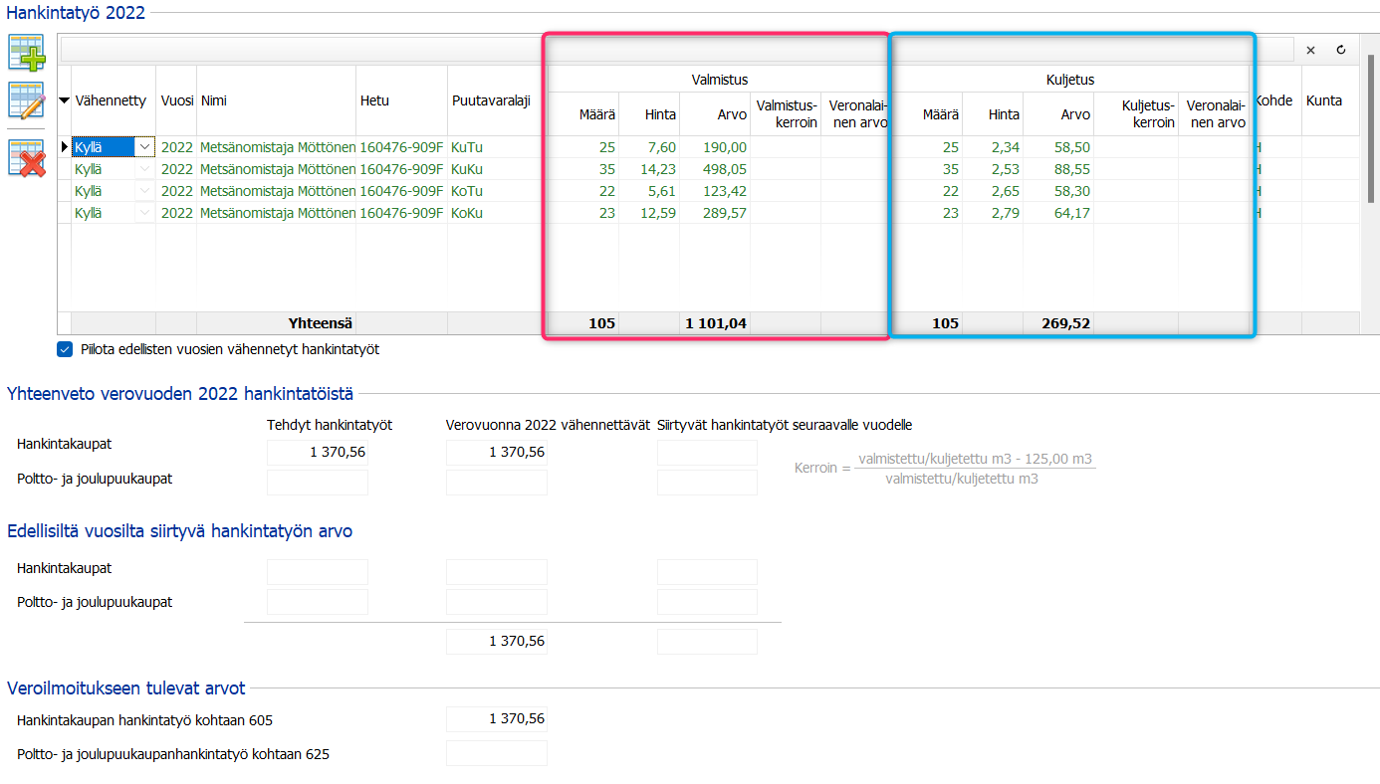Click the refresh icon beside the search bar
The height and width of the screenshot is (784, 1380).
[1341, 50]
